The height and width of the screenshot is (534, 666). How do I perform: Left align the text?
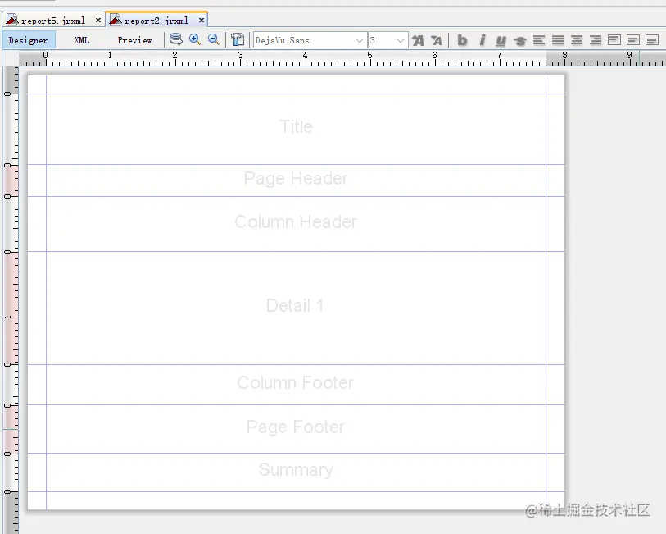[x=538, y=39]
